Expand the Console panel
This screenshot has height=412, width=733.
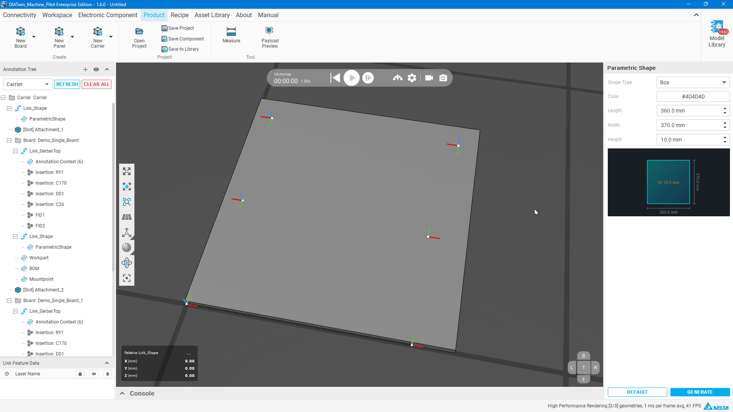(122, 393)
